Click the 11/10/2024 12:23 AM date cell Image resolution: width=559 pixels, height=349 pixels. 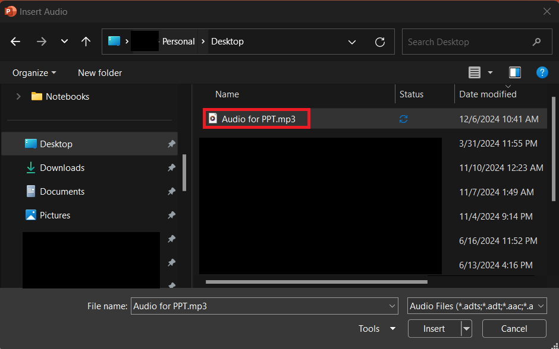click(x=501, y=167)
